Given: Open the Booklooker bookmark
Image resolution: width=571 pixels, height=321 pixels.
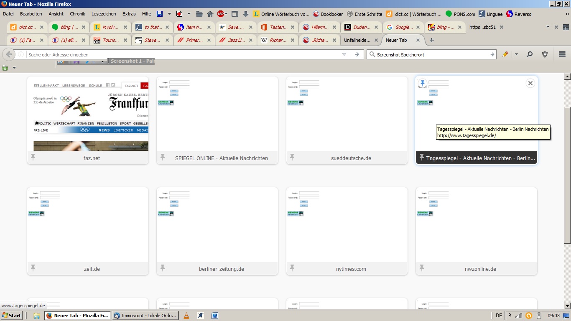Looking at the screenshot, I should pyautogui.click(x=328, y=14).
